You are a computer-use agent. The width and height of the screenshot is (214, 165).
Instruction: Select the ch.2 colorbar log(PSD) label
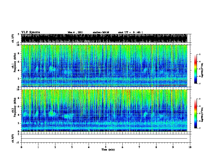(x=202, y=115)
